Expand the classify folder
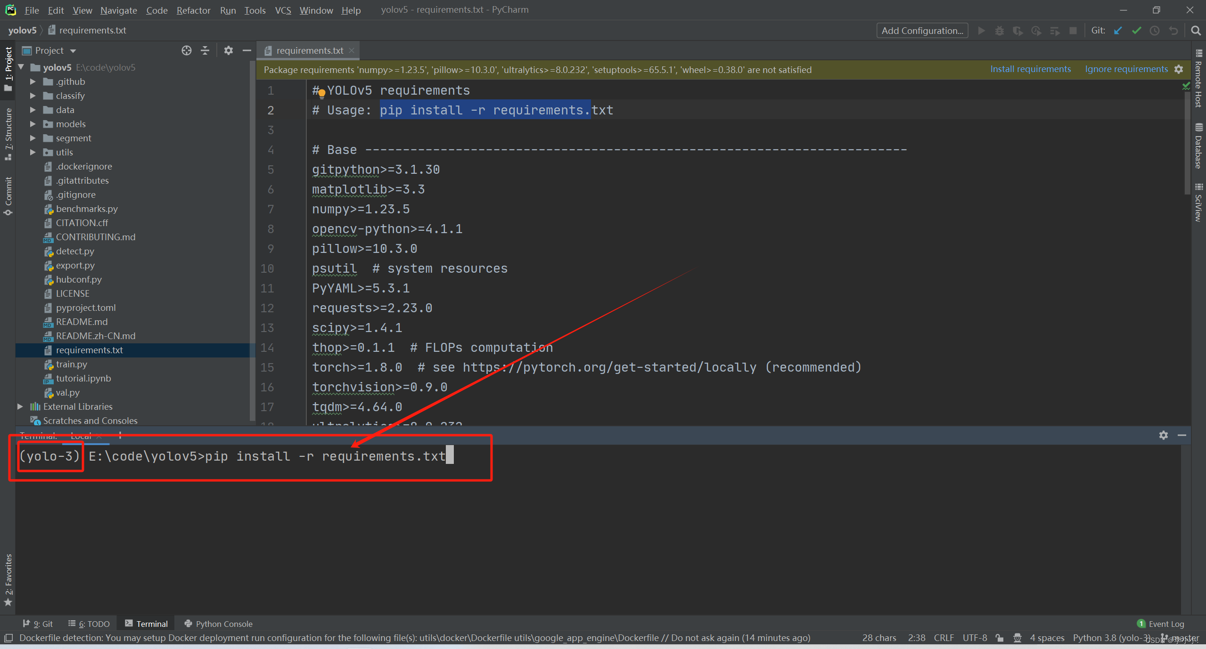The image size is (1206, 649). pyautogui.click(x=33, y=96)
